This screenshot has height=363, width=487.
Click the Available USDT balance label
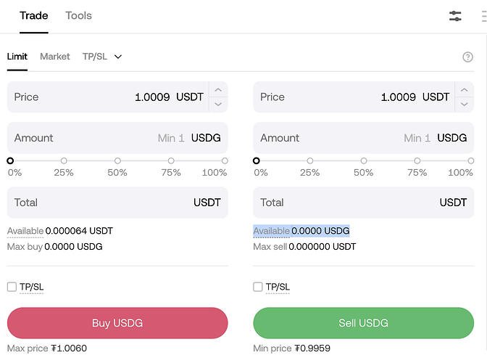pyautogui.click(x=25, y=231)
